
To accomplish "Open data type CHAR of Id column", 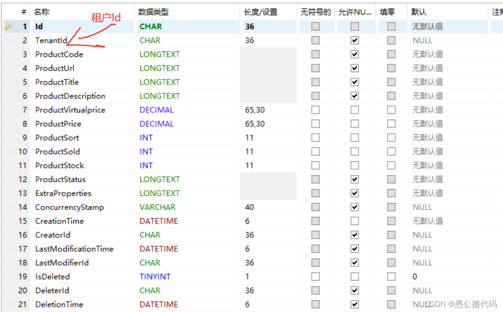I will 151,27.
